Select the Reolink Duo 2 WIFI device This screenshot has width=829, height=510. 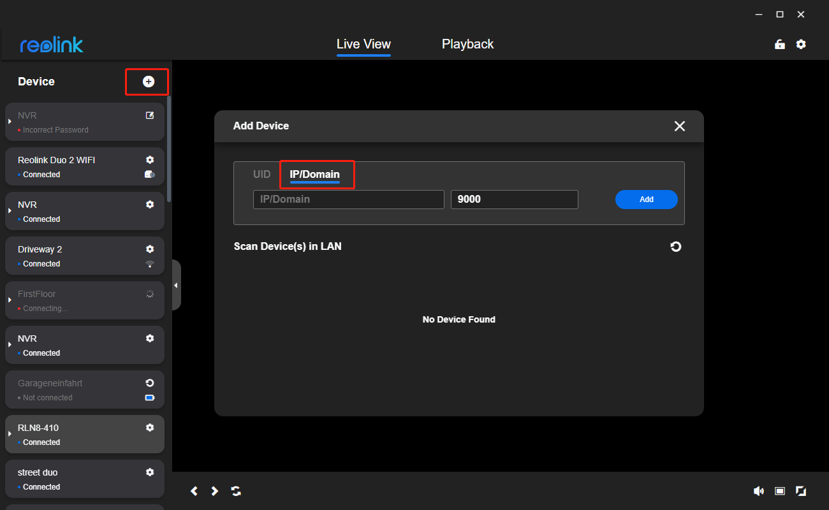coord(85,166)
